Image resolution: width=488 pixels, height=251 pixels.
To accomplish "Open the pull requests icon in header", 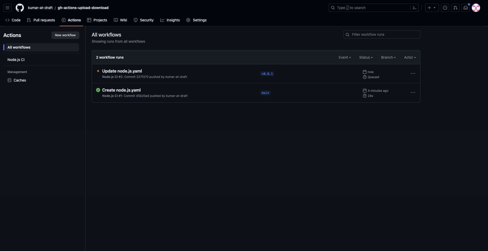I will [x=455, y=8].
